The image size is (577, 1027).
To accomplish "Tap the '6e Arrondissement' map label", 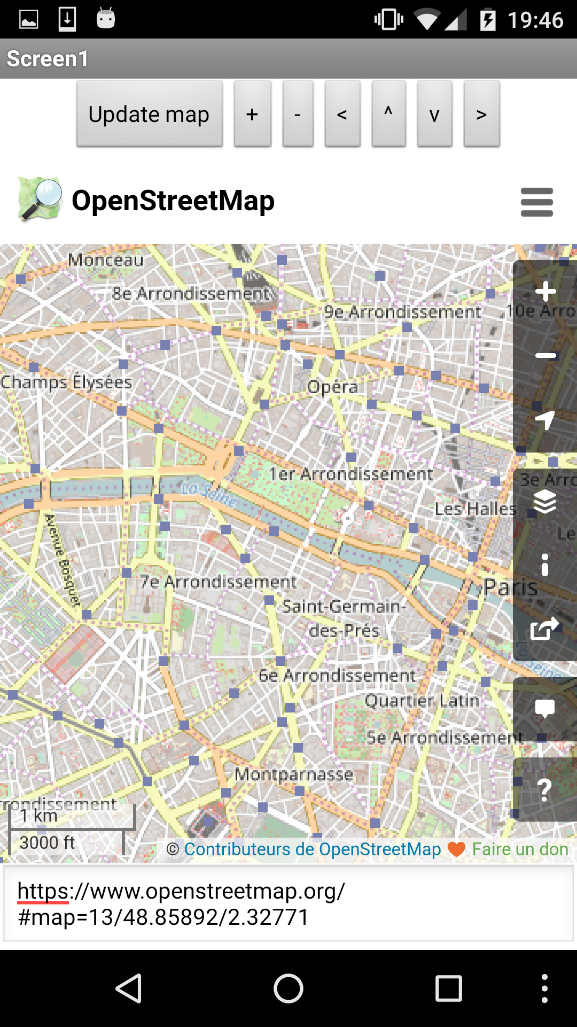I will pos(337,676).
